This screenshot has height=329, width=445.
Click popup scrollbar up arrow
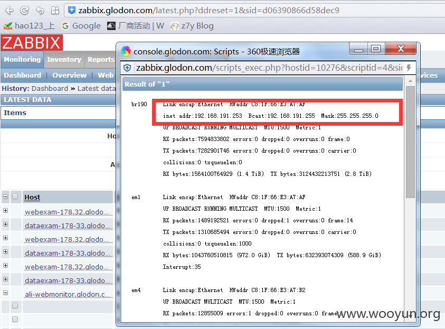(x=410, y=81)
